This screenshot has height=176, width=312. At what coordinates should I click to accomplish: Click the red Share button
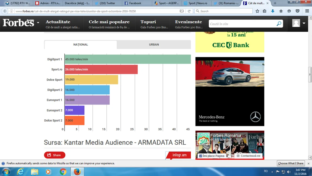point(55,155)
